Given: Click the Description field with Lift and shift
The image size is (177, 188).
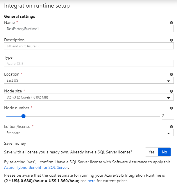Looking at the screenshot, I should [x=89, y=46].
